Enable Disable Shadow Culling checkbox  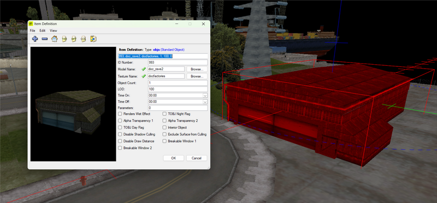(x=120, y=134)
